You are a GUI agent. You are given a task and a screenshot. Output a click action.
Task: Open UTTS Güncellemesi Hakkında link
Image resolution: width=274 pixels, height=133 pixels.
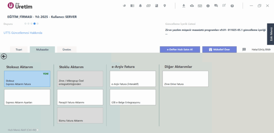[23, 33]
